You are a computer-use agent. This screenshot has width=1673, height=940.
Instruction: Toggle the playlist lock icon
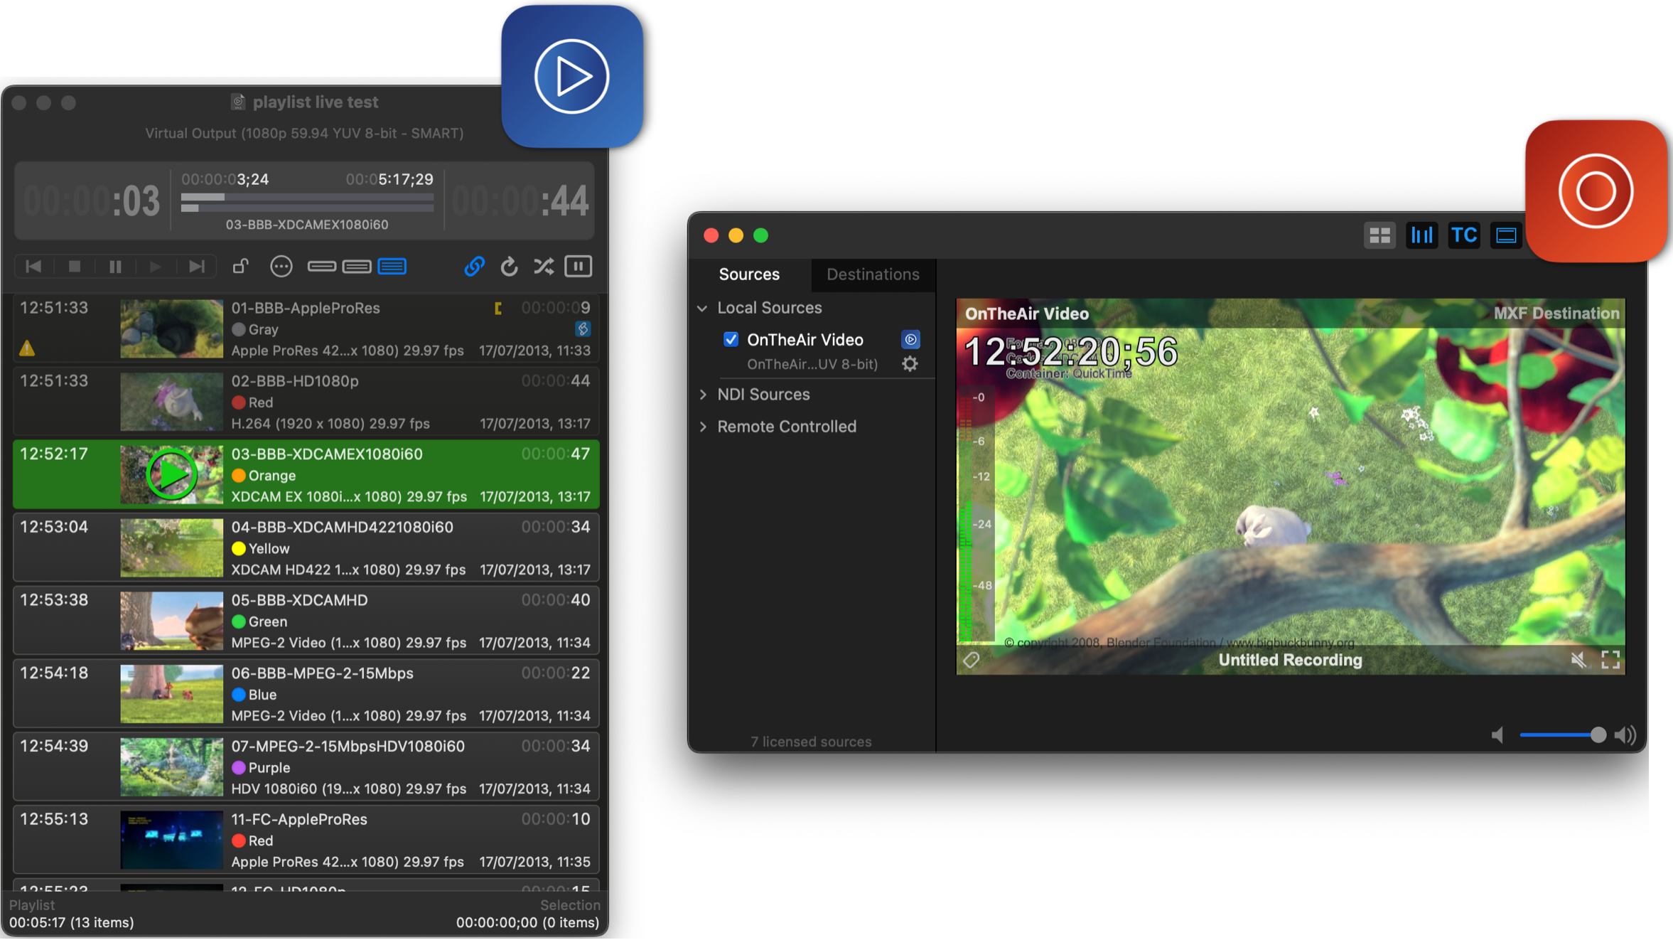241,267
